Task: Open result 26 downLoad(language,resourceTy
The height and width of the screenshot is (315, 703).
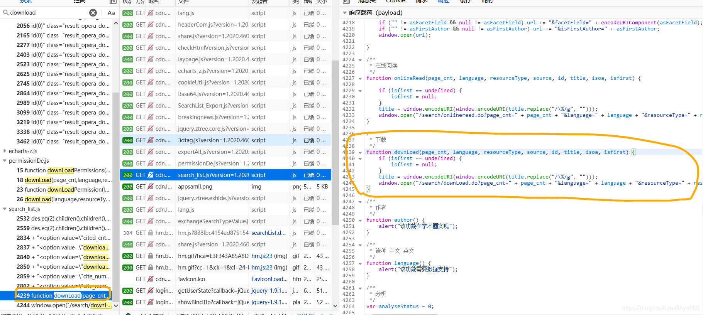Action: (x=56, y=199)
